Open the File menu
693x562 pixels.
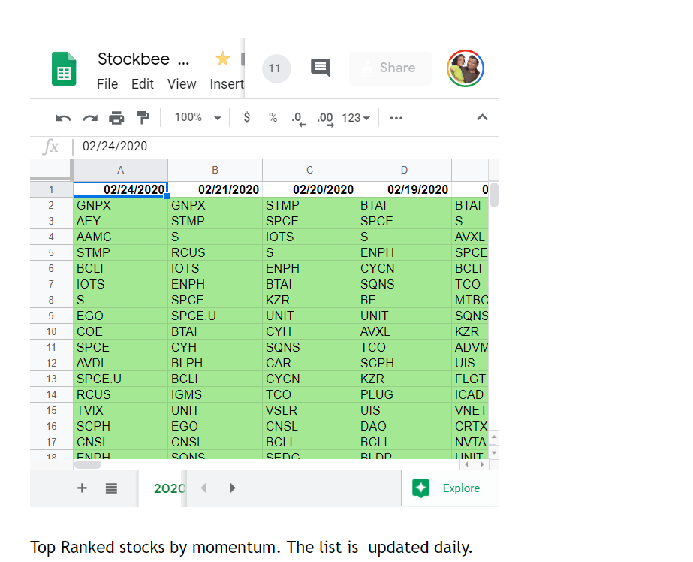(107, 84)
